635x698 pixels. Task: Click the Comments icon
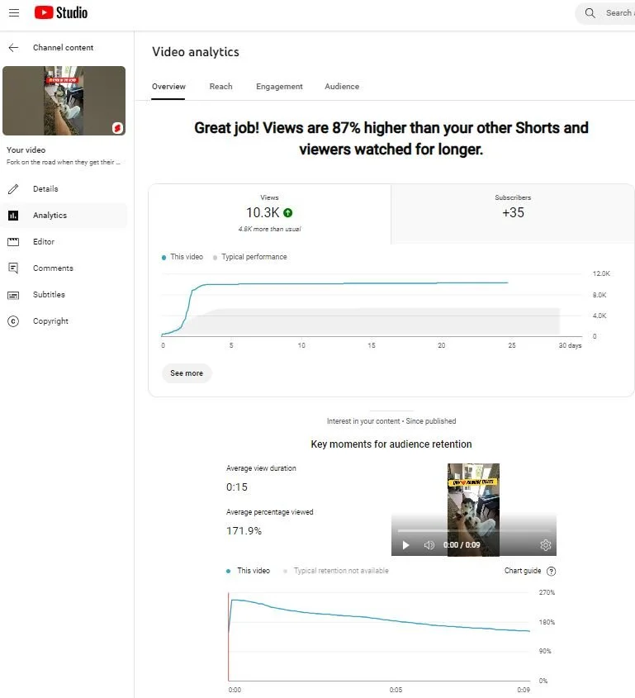[13, 268]
